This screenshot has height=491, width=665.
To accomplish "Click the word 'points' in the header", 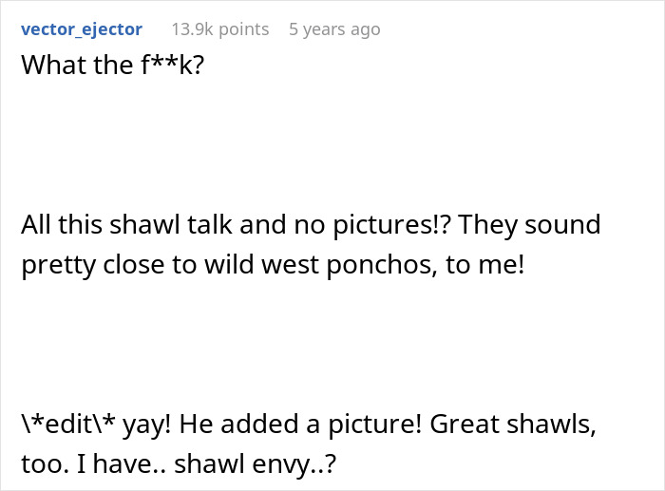I will point(241,29).
